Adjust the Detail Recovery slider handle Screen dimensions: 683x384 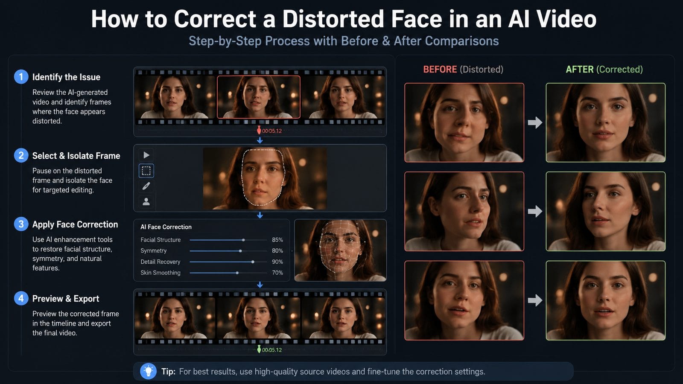[253, 262]
